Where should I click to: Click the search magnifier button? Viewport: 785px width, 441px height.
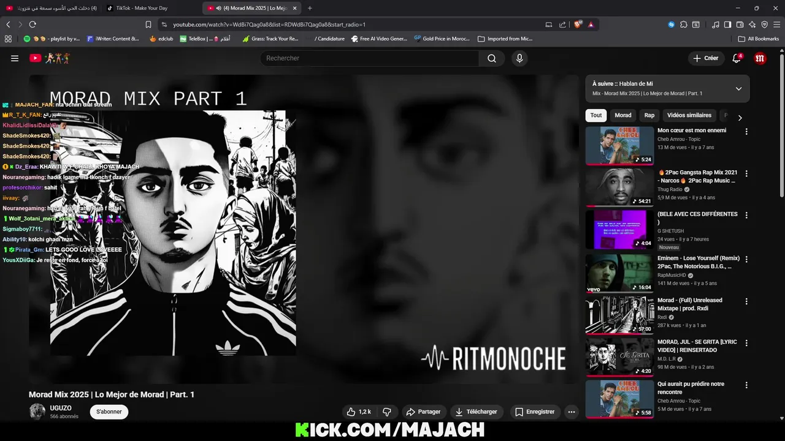tap(492, 58)
